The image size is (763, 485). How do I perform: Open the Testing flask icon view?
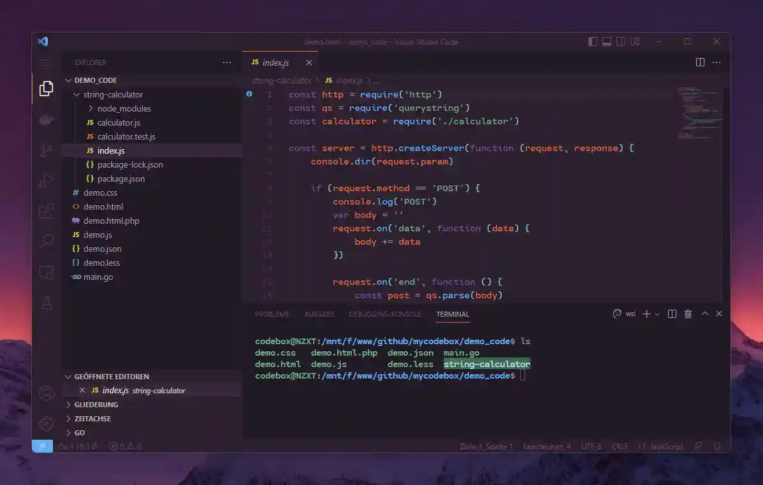pos(46,303)
